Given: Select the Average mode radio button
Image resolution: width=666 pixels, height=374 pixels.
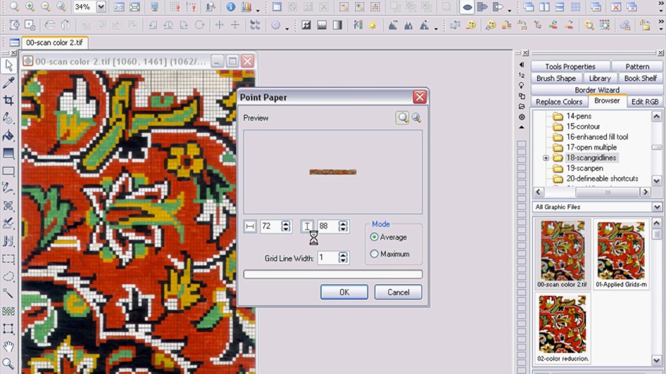Looking at the screenshot, I should pyautogui.click(x=374, y=237).
